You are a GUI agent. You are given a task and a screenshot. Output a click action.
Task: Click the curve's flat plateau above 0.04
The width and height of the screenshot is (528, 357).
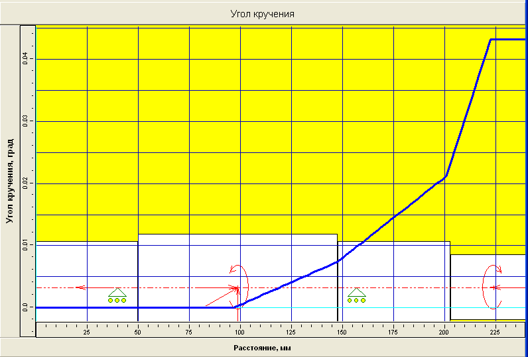click(x=508, y=39)
